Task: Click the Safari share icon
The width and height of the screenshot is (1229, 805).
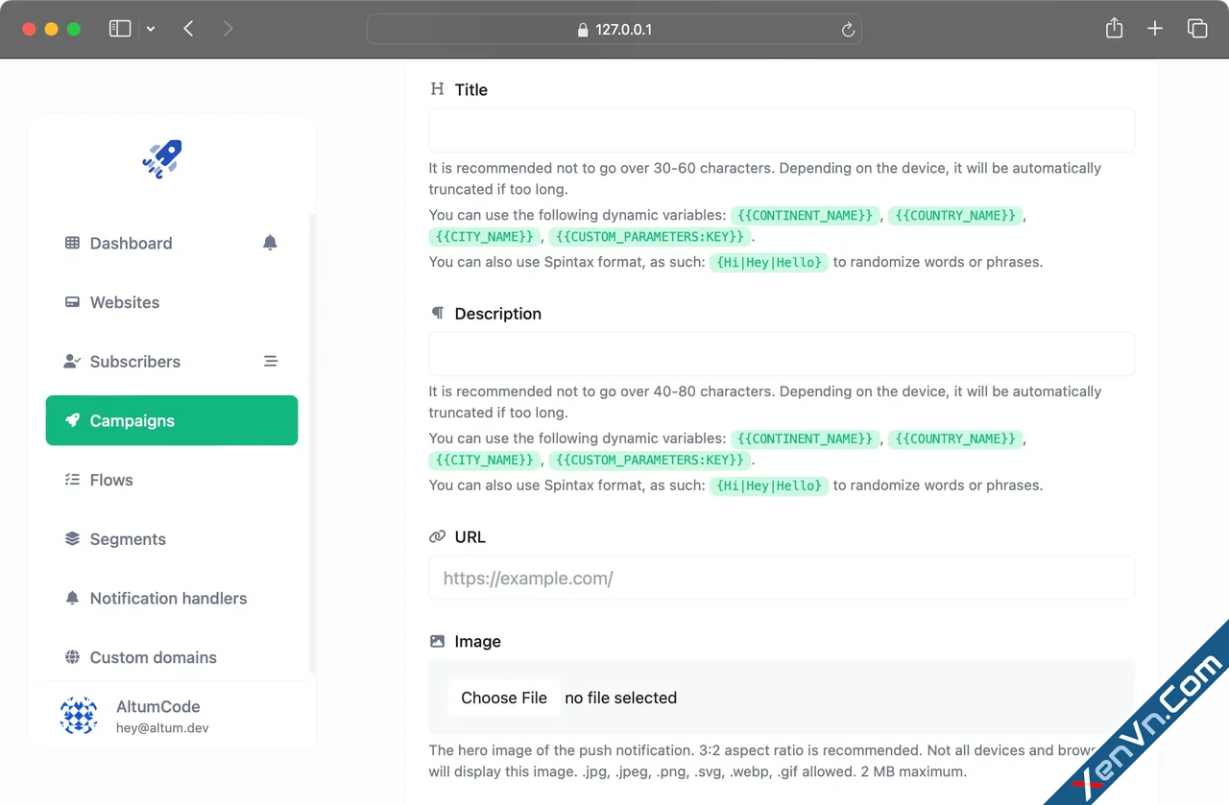Action: pyautogui.click(x=1114, y=29)
